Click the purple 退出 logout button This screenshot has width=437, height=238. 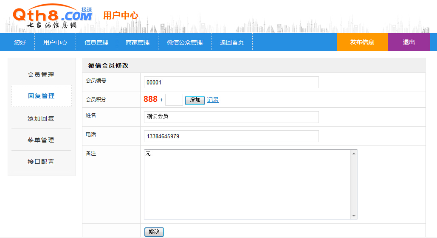(x=409, y=42)
